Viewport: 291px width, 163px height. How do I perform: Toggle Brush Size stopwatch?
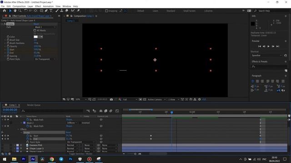click(x=8, y=40)
